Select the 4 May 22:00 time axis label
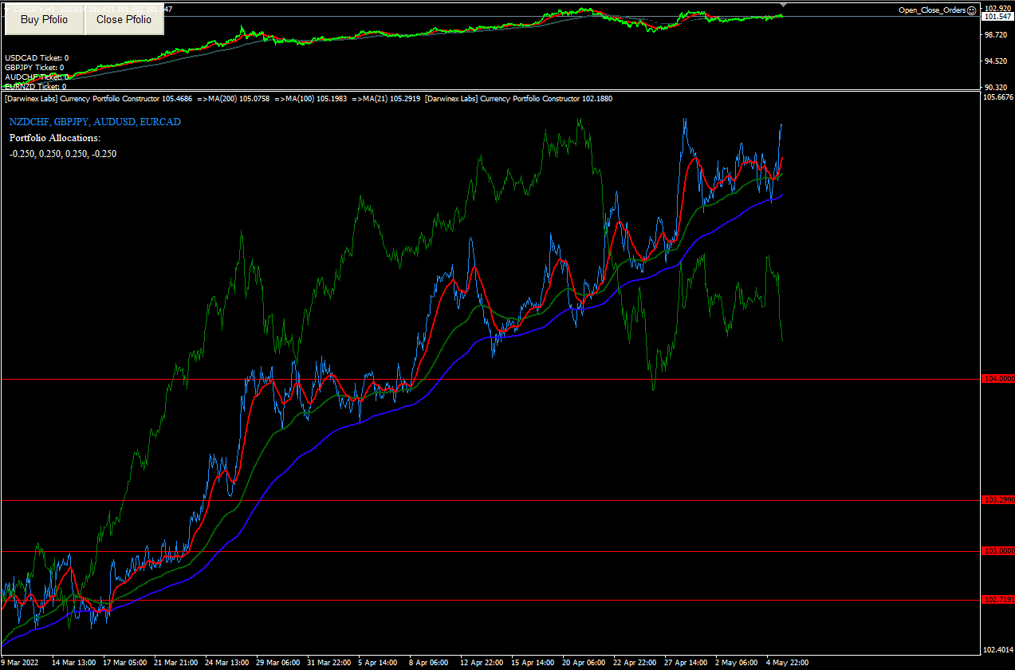 [787, 662]
